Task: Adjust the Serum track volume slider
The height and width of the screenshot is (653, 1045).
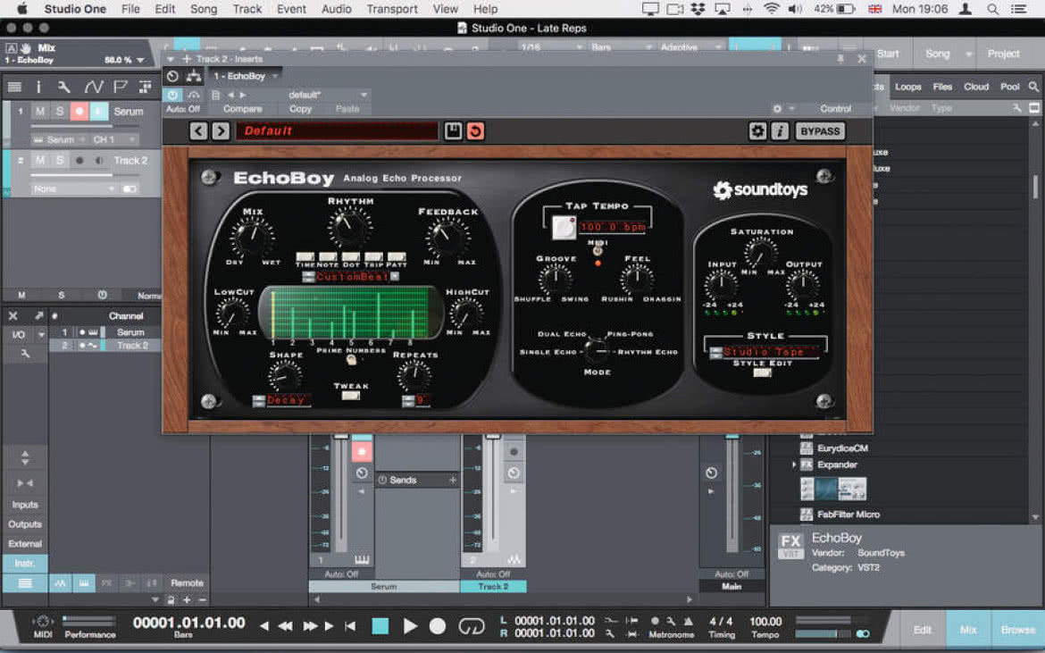Action: click(86, 126)
